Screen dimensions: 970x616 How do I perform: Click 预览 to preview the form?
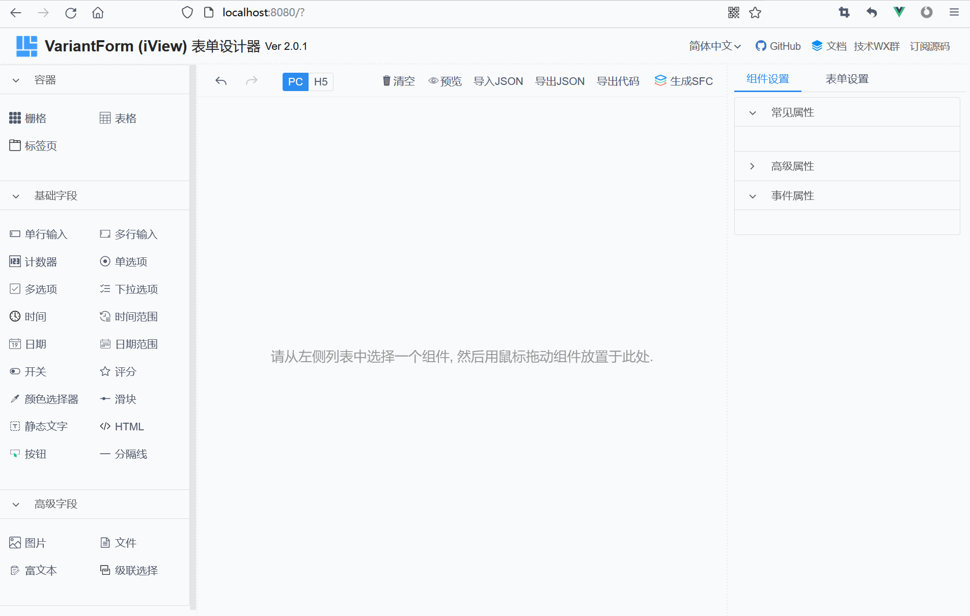[445, 81]
